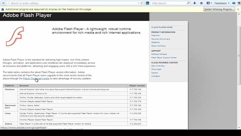Open Flash Player Home sidebar link
The image size is (241, 136).
[x=162, y=27]
